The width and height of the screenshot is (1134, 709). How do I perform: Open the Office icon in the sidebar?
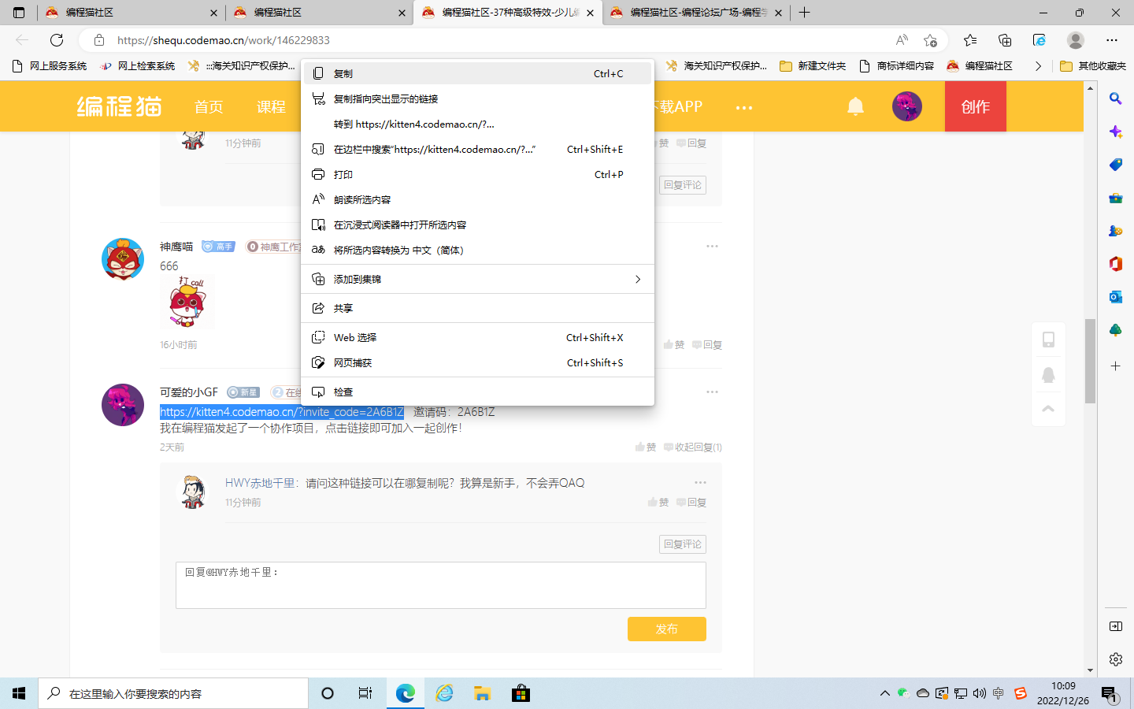pyautogui.click(x=1116, y=264)
